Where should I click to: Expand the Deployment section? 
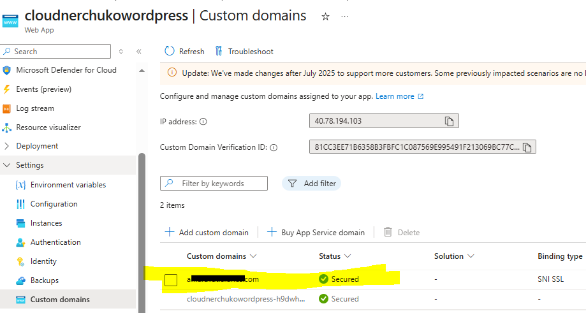(x=36, y=146)
